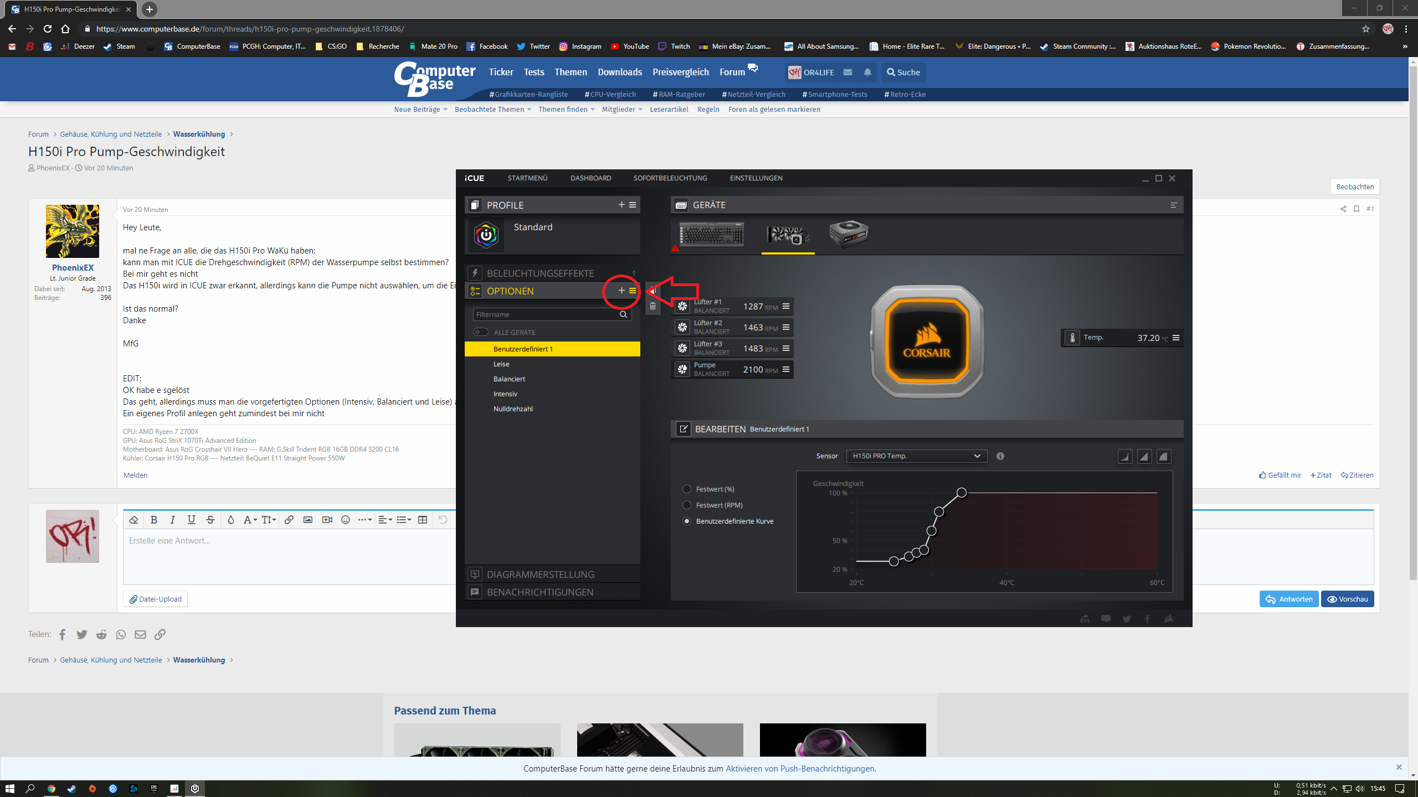Click the insert link icon in editor
This screenshot has width=1418, height=797.
point(289,520)
